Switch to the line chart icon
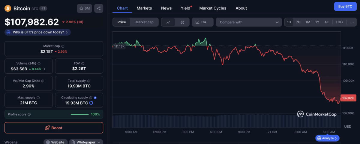 pos(168,22)
